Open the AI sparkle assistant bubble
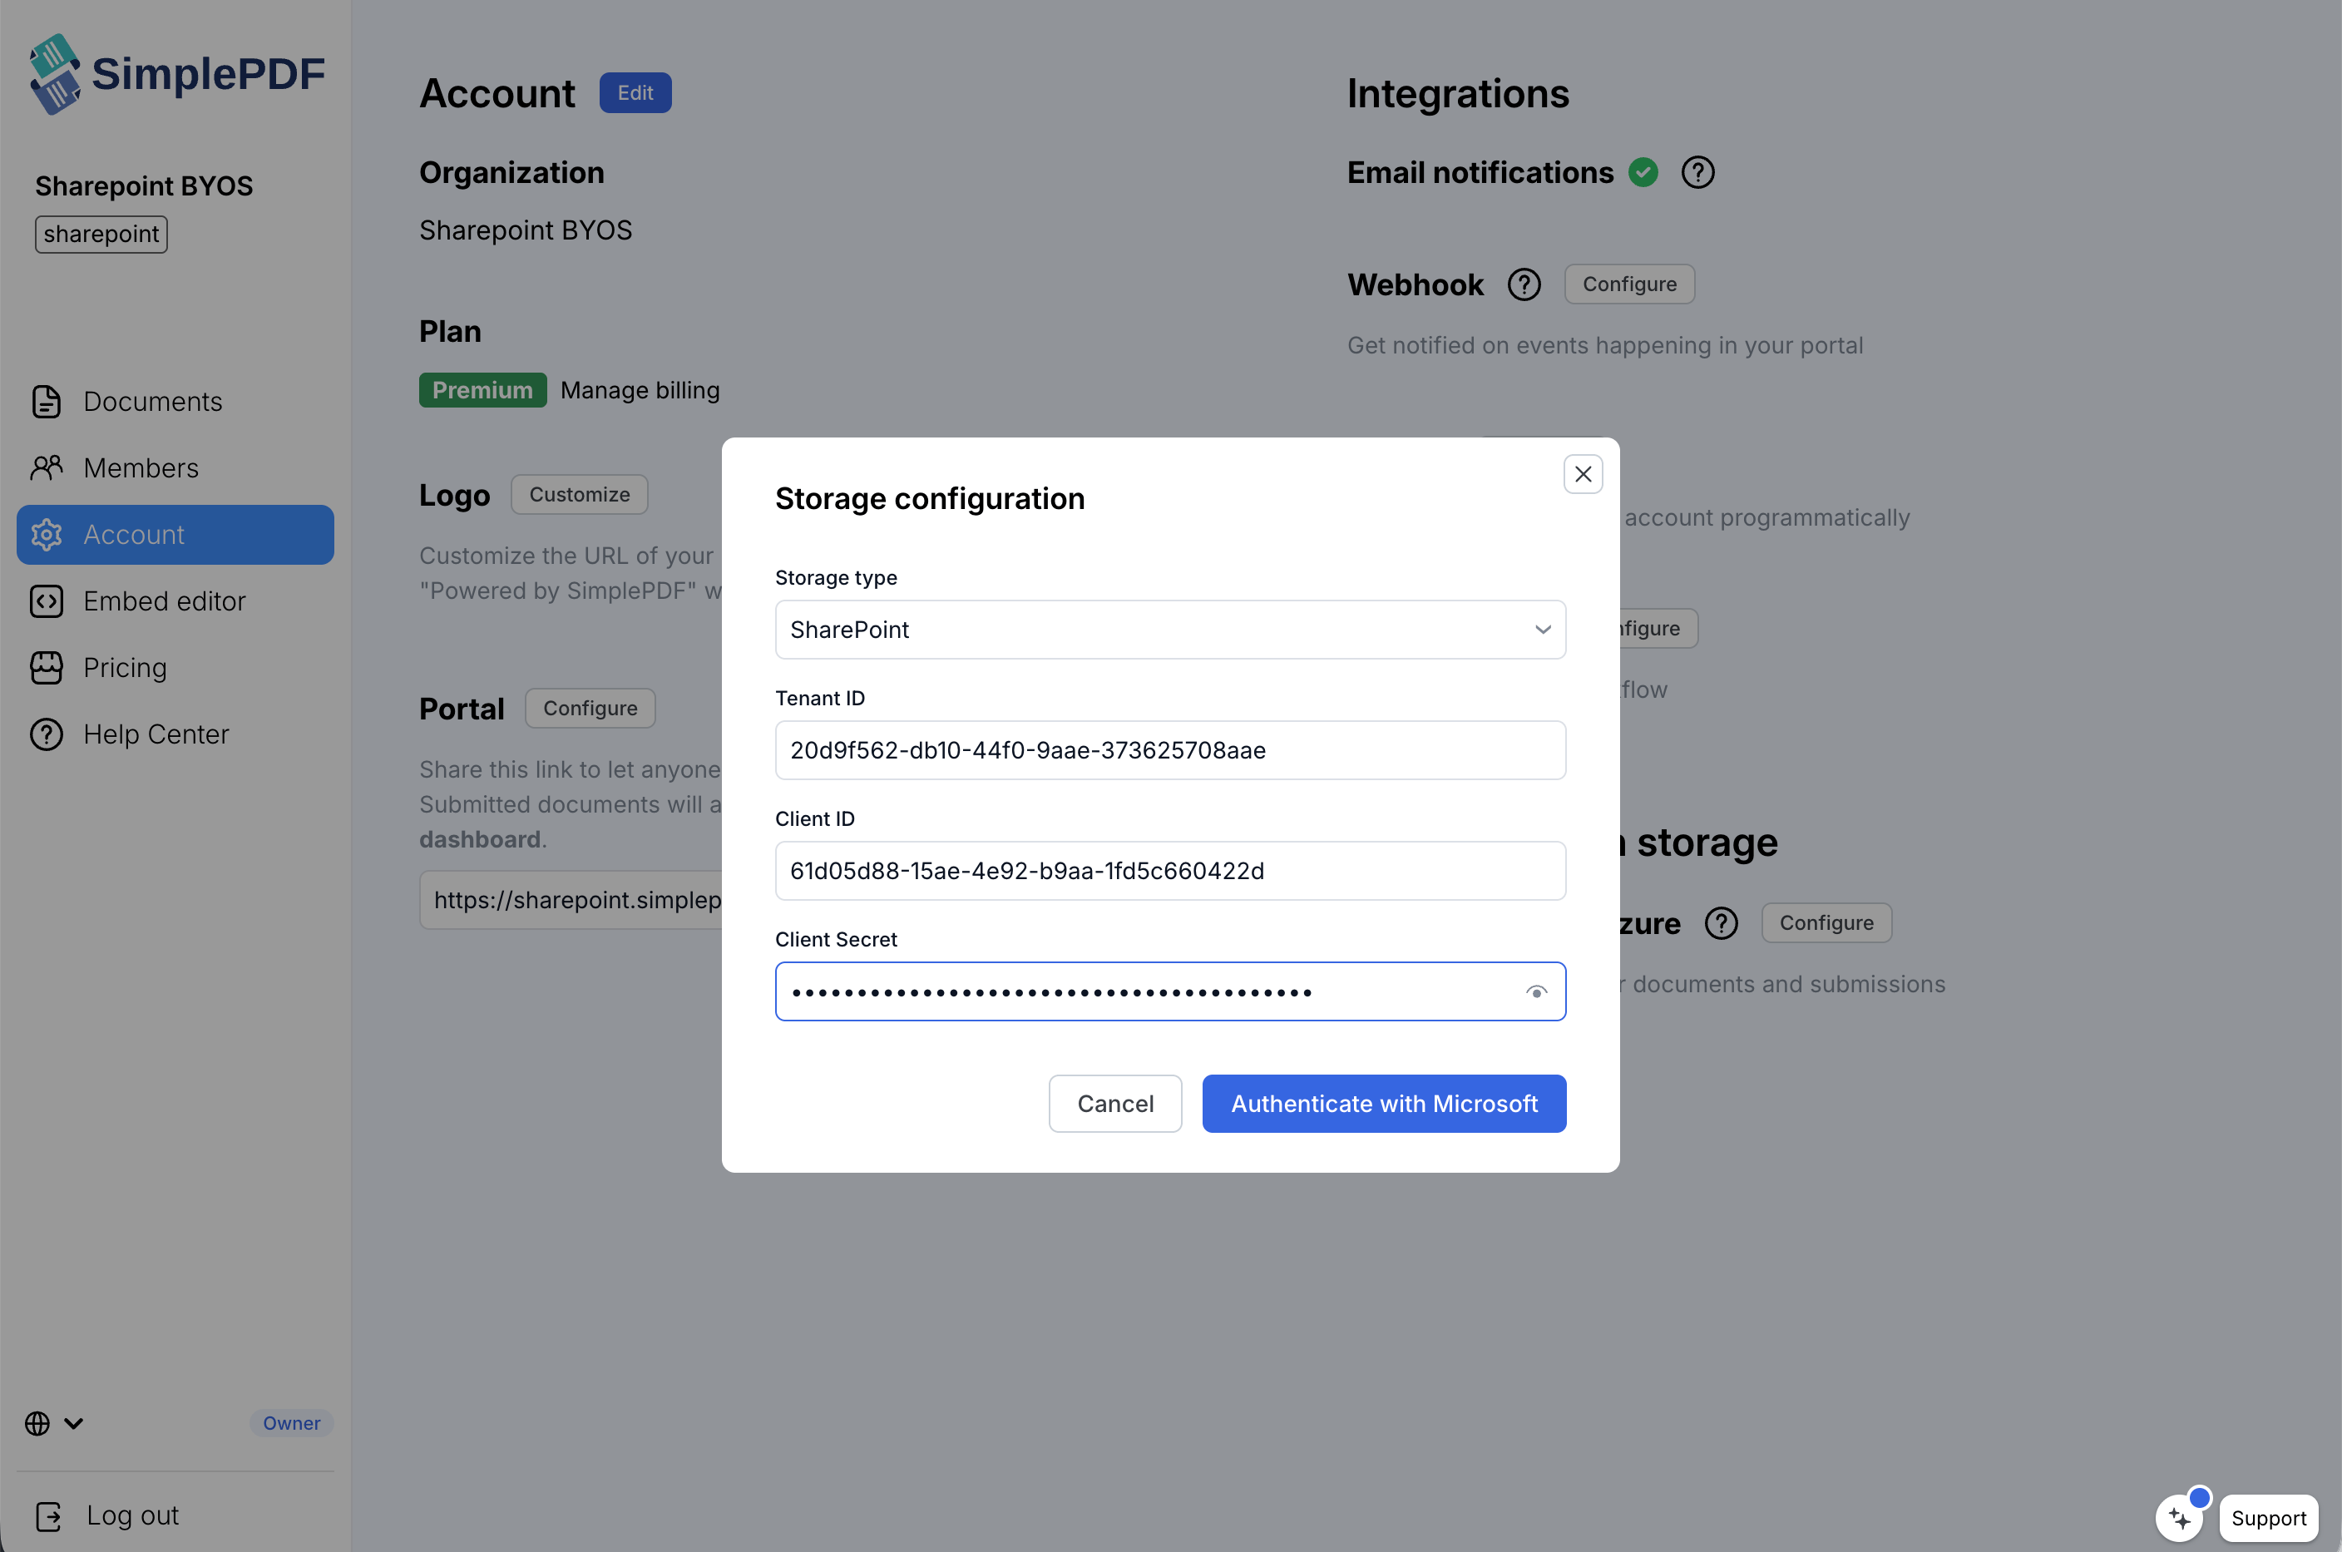This screenshot has width=2342, height=1552. tap(2180, 1516)
